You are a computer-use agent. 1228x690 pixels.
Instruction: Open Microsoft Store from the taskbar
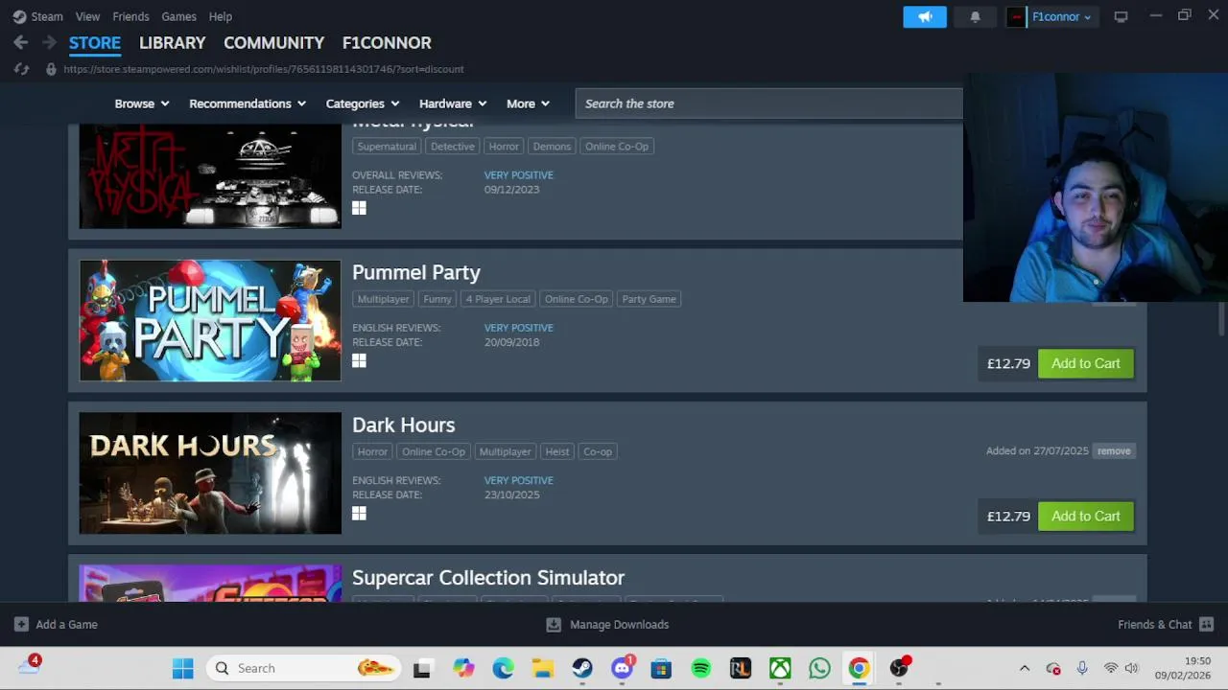point(661,668)
